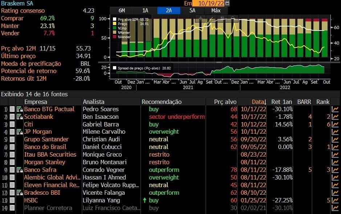Click the chart icon in the Grupo Santander row

click(x=335, y=140)
